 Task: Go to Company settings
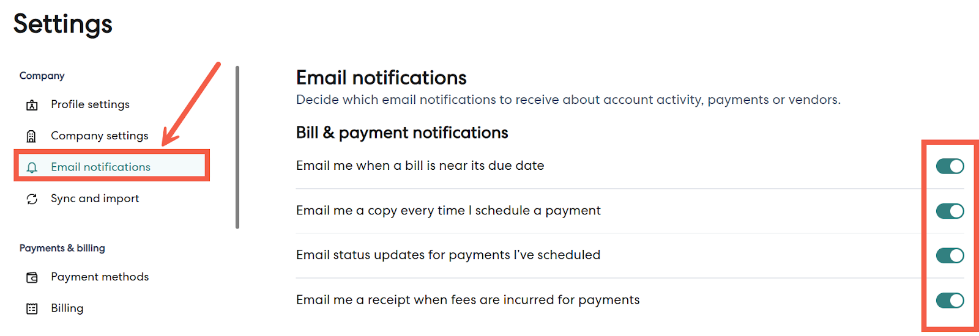pos(99,136)
